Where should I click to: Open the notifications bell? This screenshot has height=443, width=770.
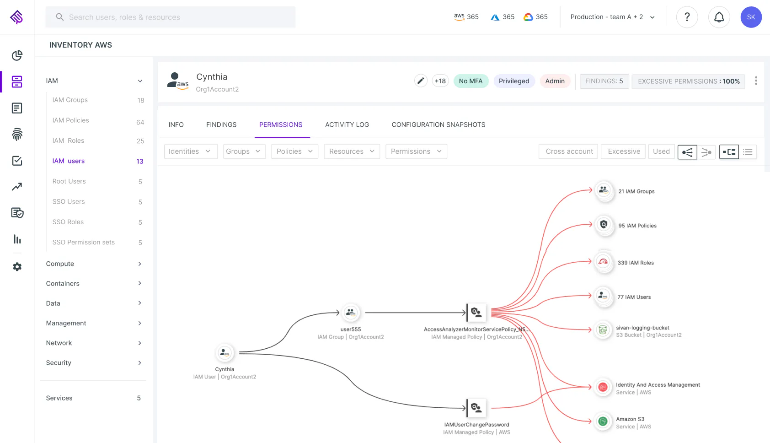(x=719, y=17)
